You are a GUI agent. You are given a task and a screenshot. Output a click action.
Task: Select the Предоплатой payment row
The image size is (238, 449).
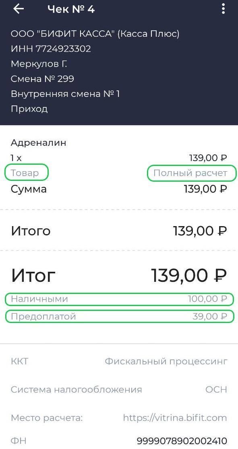[x=119, y=317]
